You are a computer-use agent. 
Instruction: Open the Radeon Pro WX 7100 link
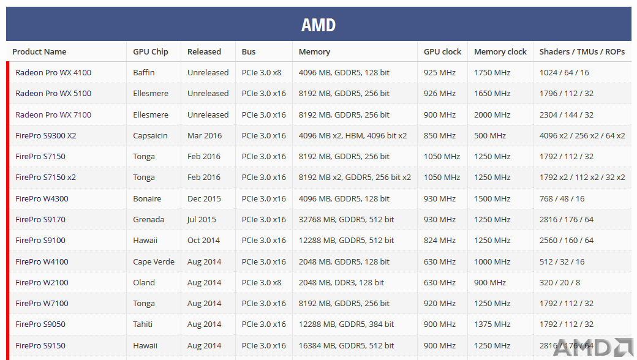(53, 115)
